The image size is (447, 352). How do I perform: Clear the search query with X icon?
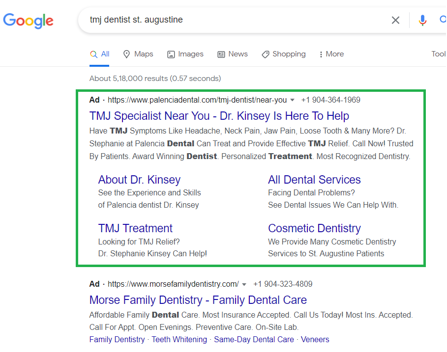pyautogui.click(x=395, y=20)
